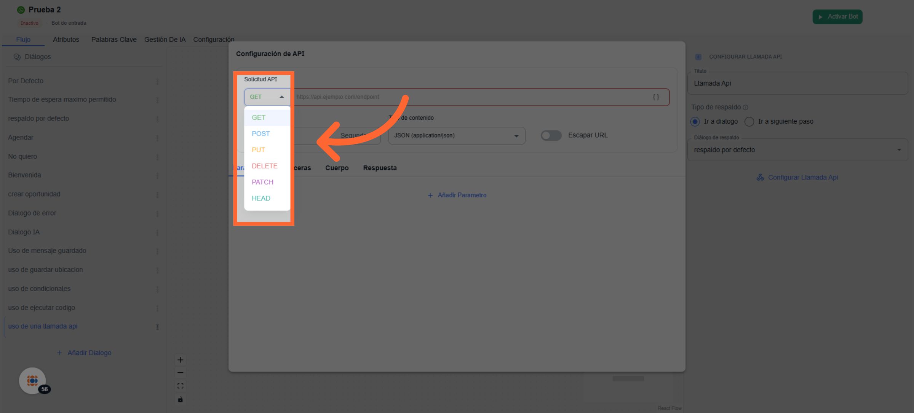The image size is (914, 413).
Task: Toggle the Escapar URL switch
Action: coord(551,135)
